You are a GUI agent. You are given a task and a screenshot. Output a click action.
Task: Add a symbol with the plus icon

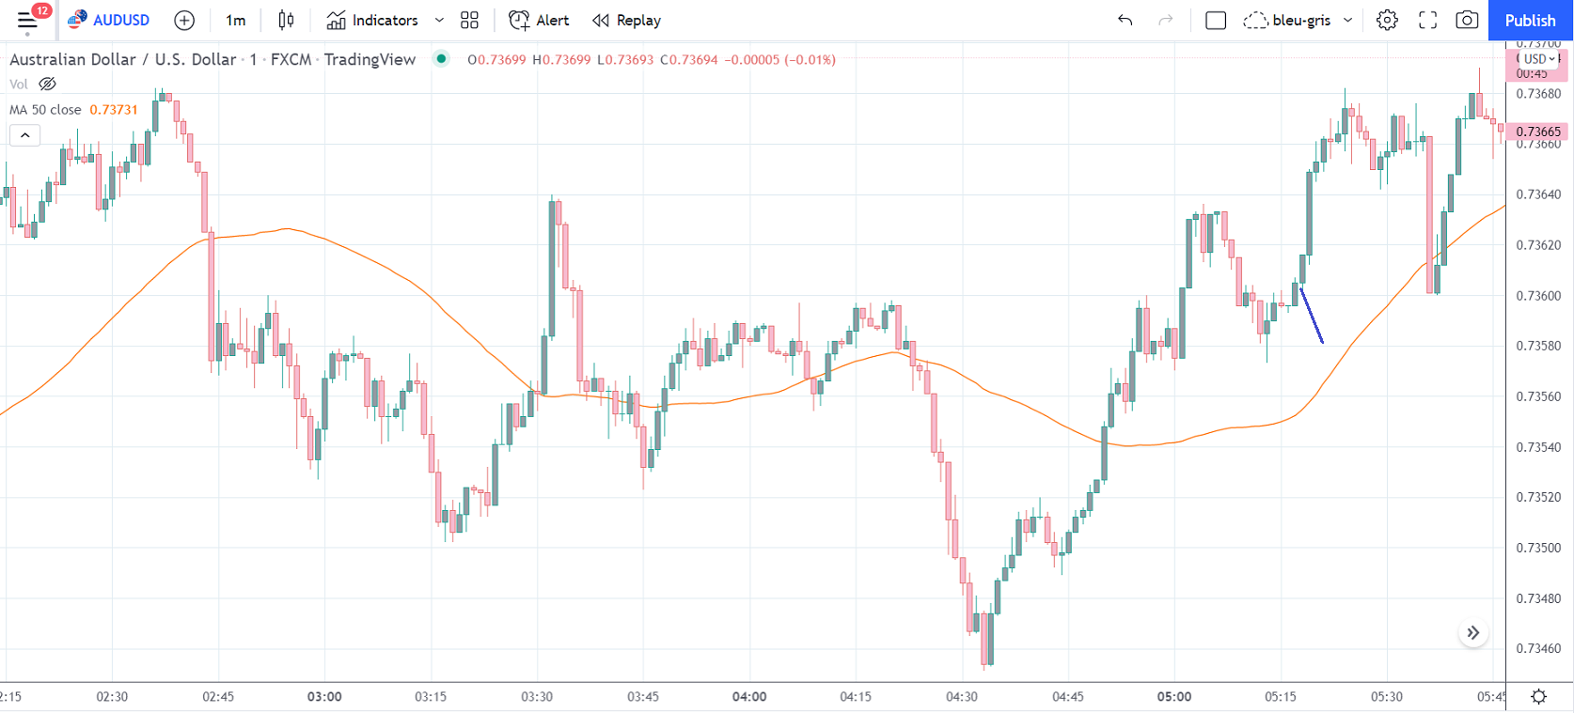(184, 20)
